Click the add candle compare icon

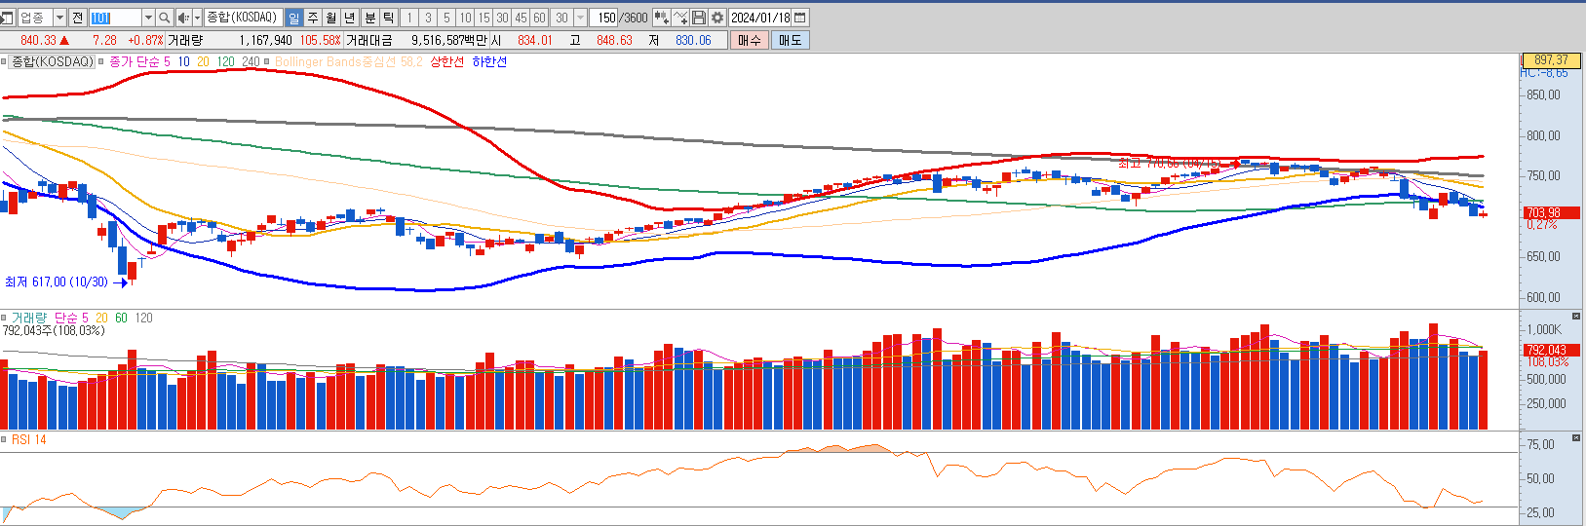661,18
